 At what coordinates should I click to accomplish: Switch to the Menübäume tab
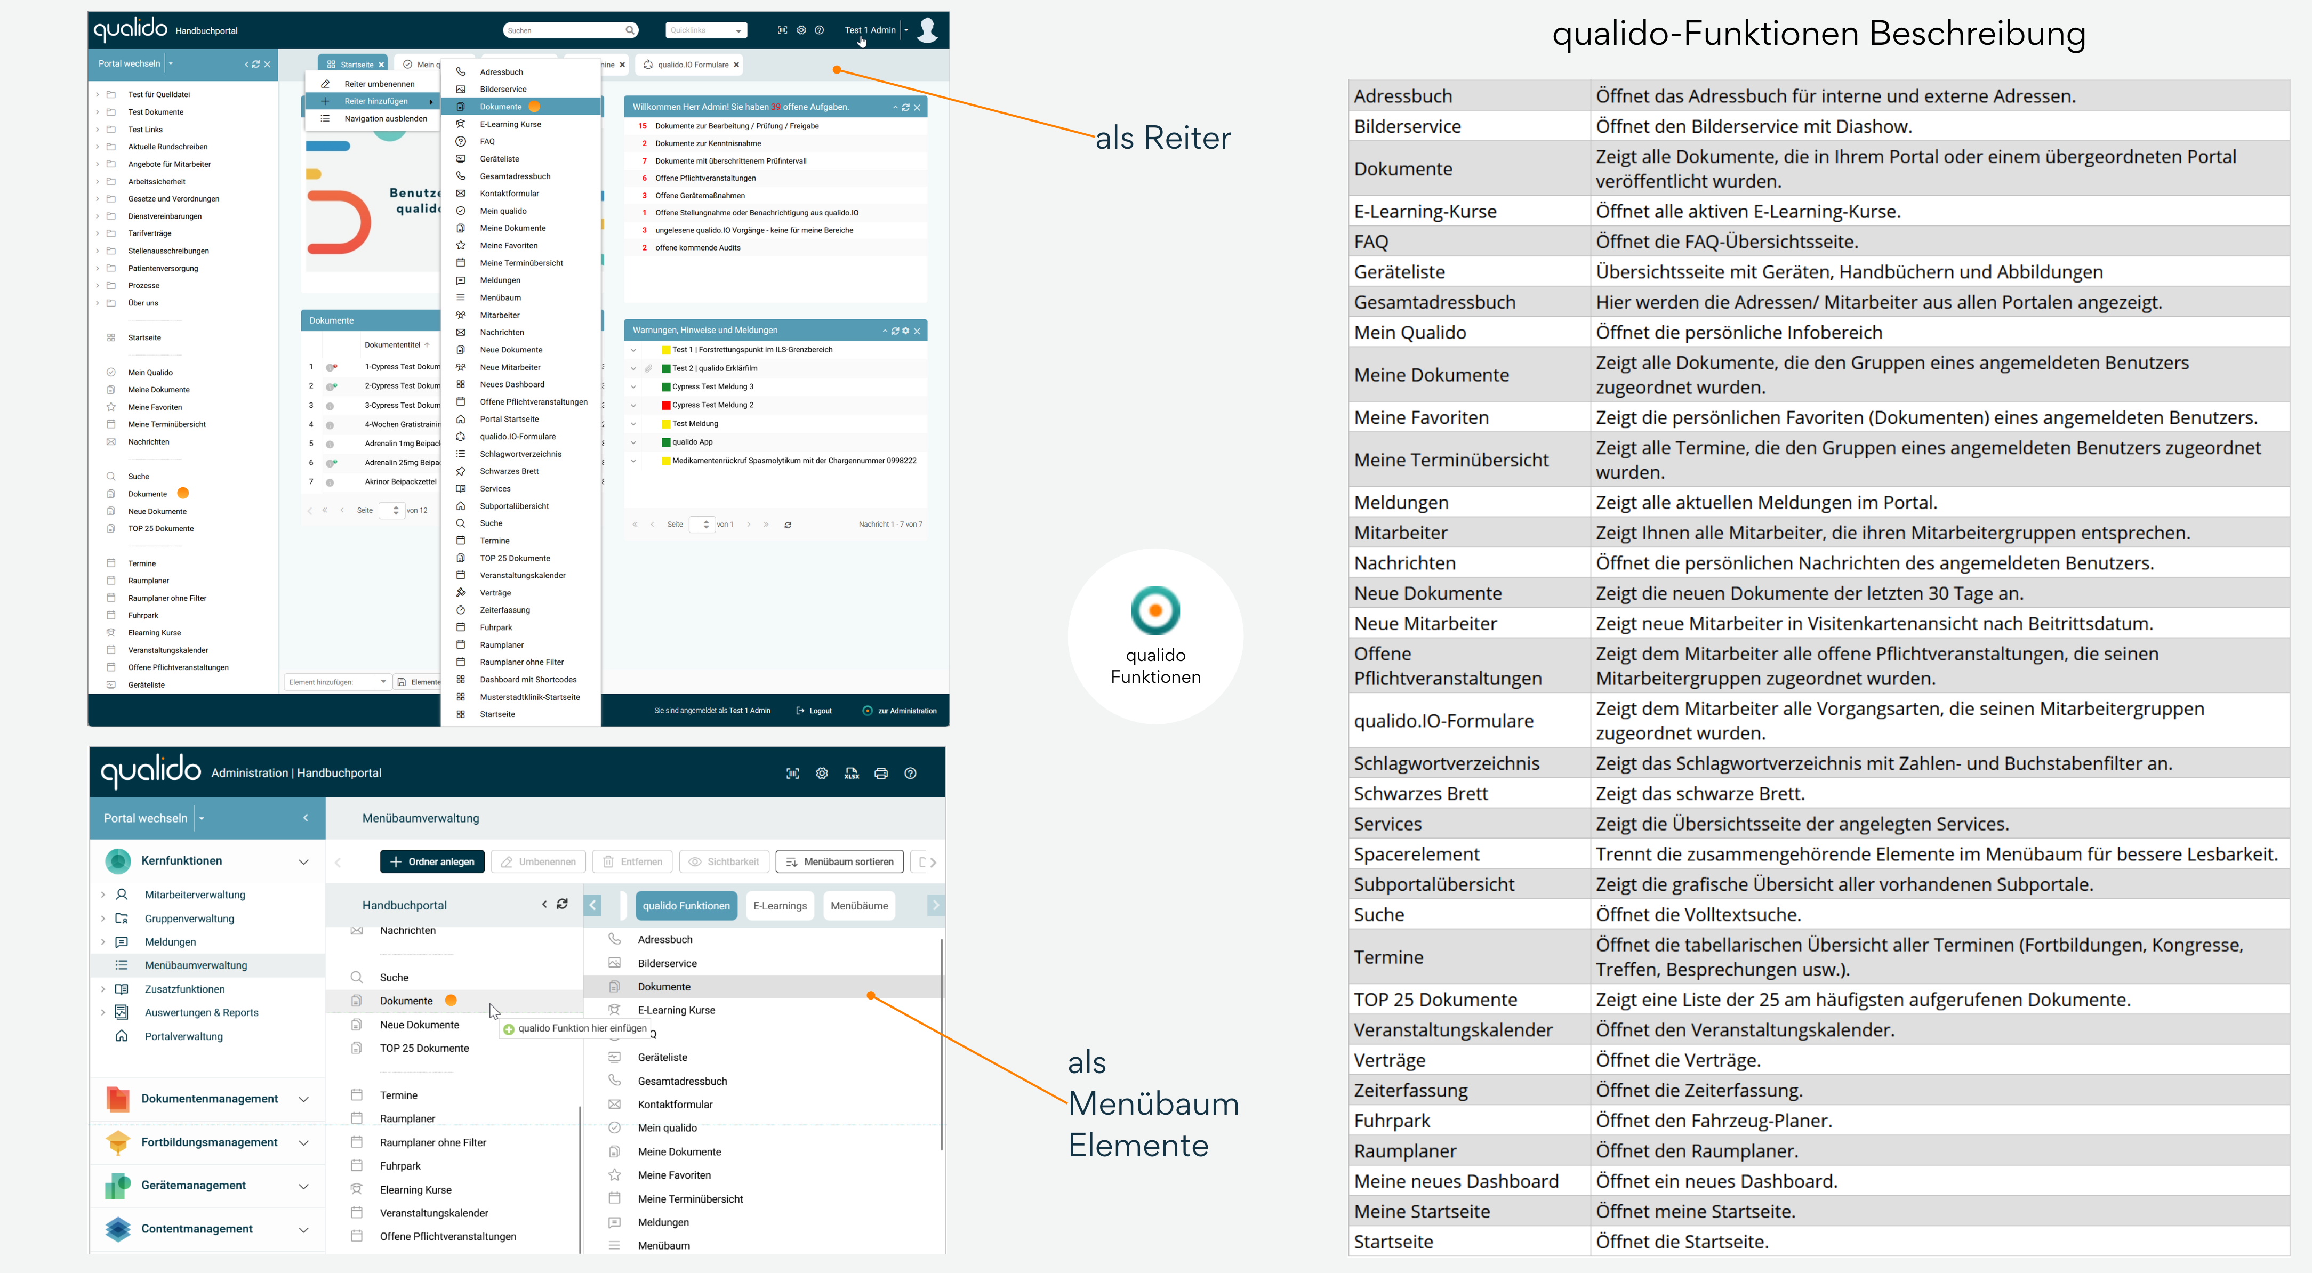tap(859, 905)
